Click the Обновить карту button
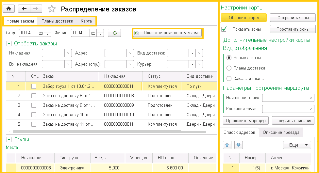 (244, 18)
